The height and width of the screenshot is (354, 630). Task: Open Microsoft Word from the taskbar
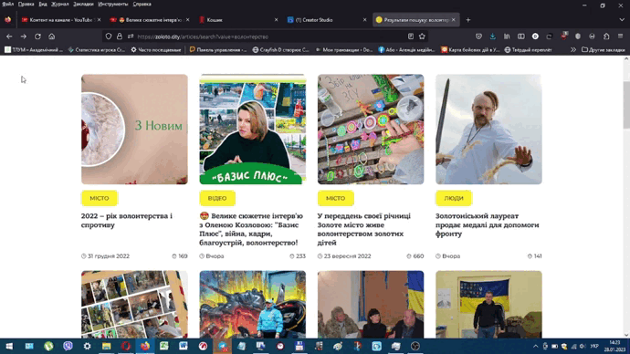click(x=184, y=346)
